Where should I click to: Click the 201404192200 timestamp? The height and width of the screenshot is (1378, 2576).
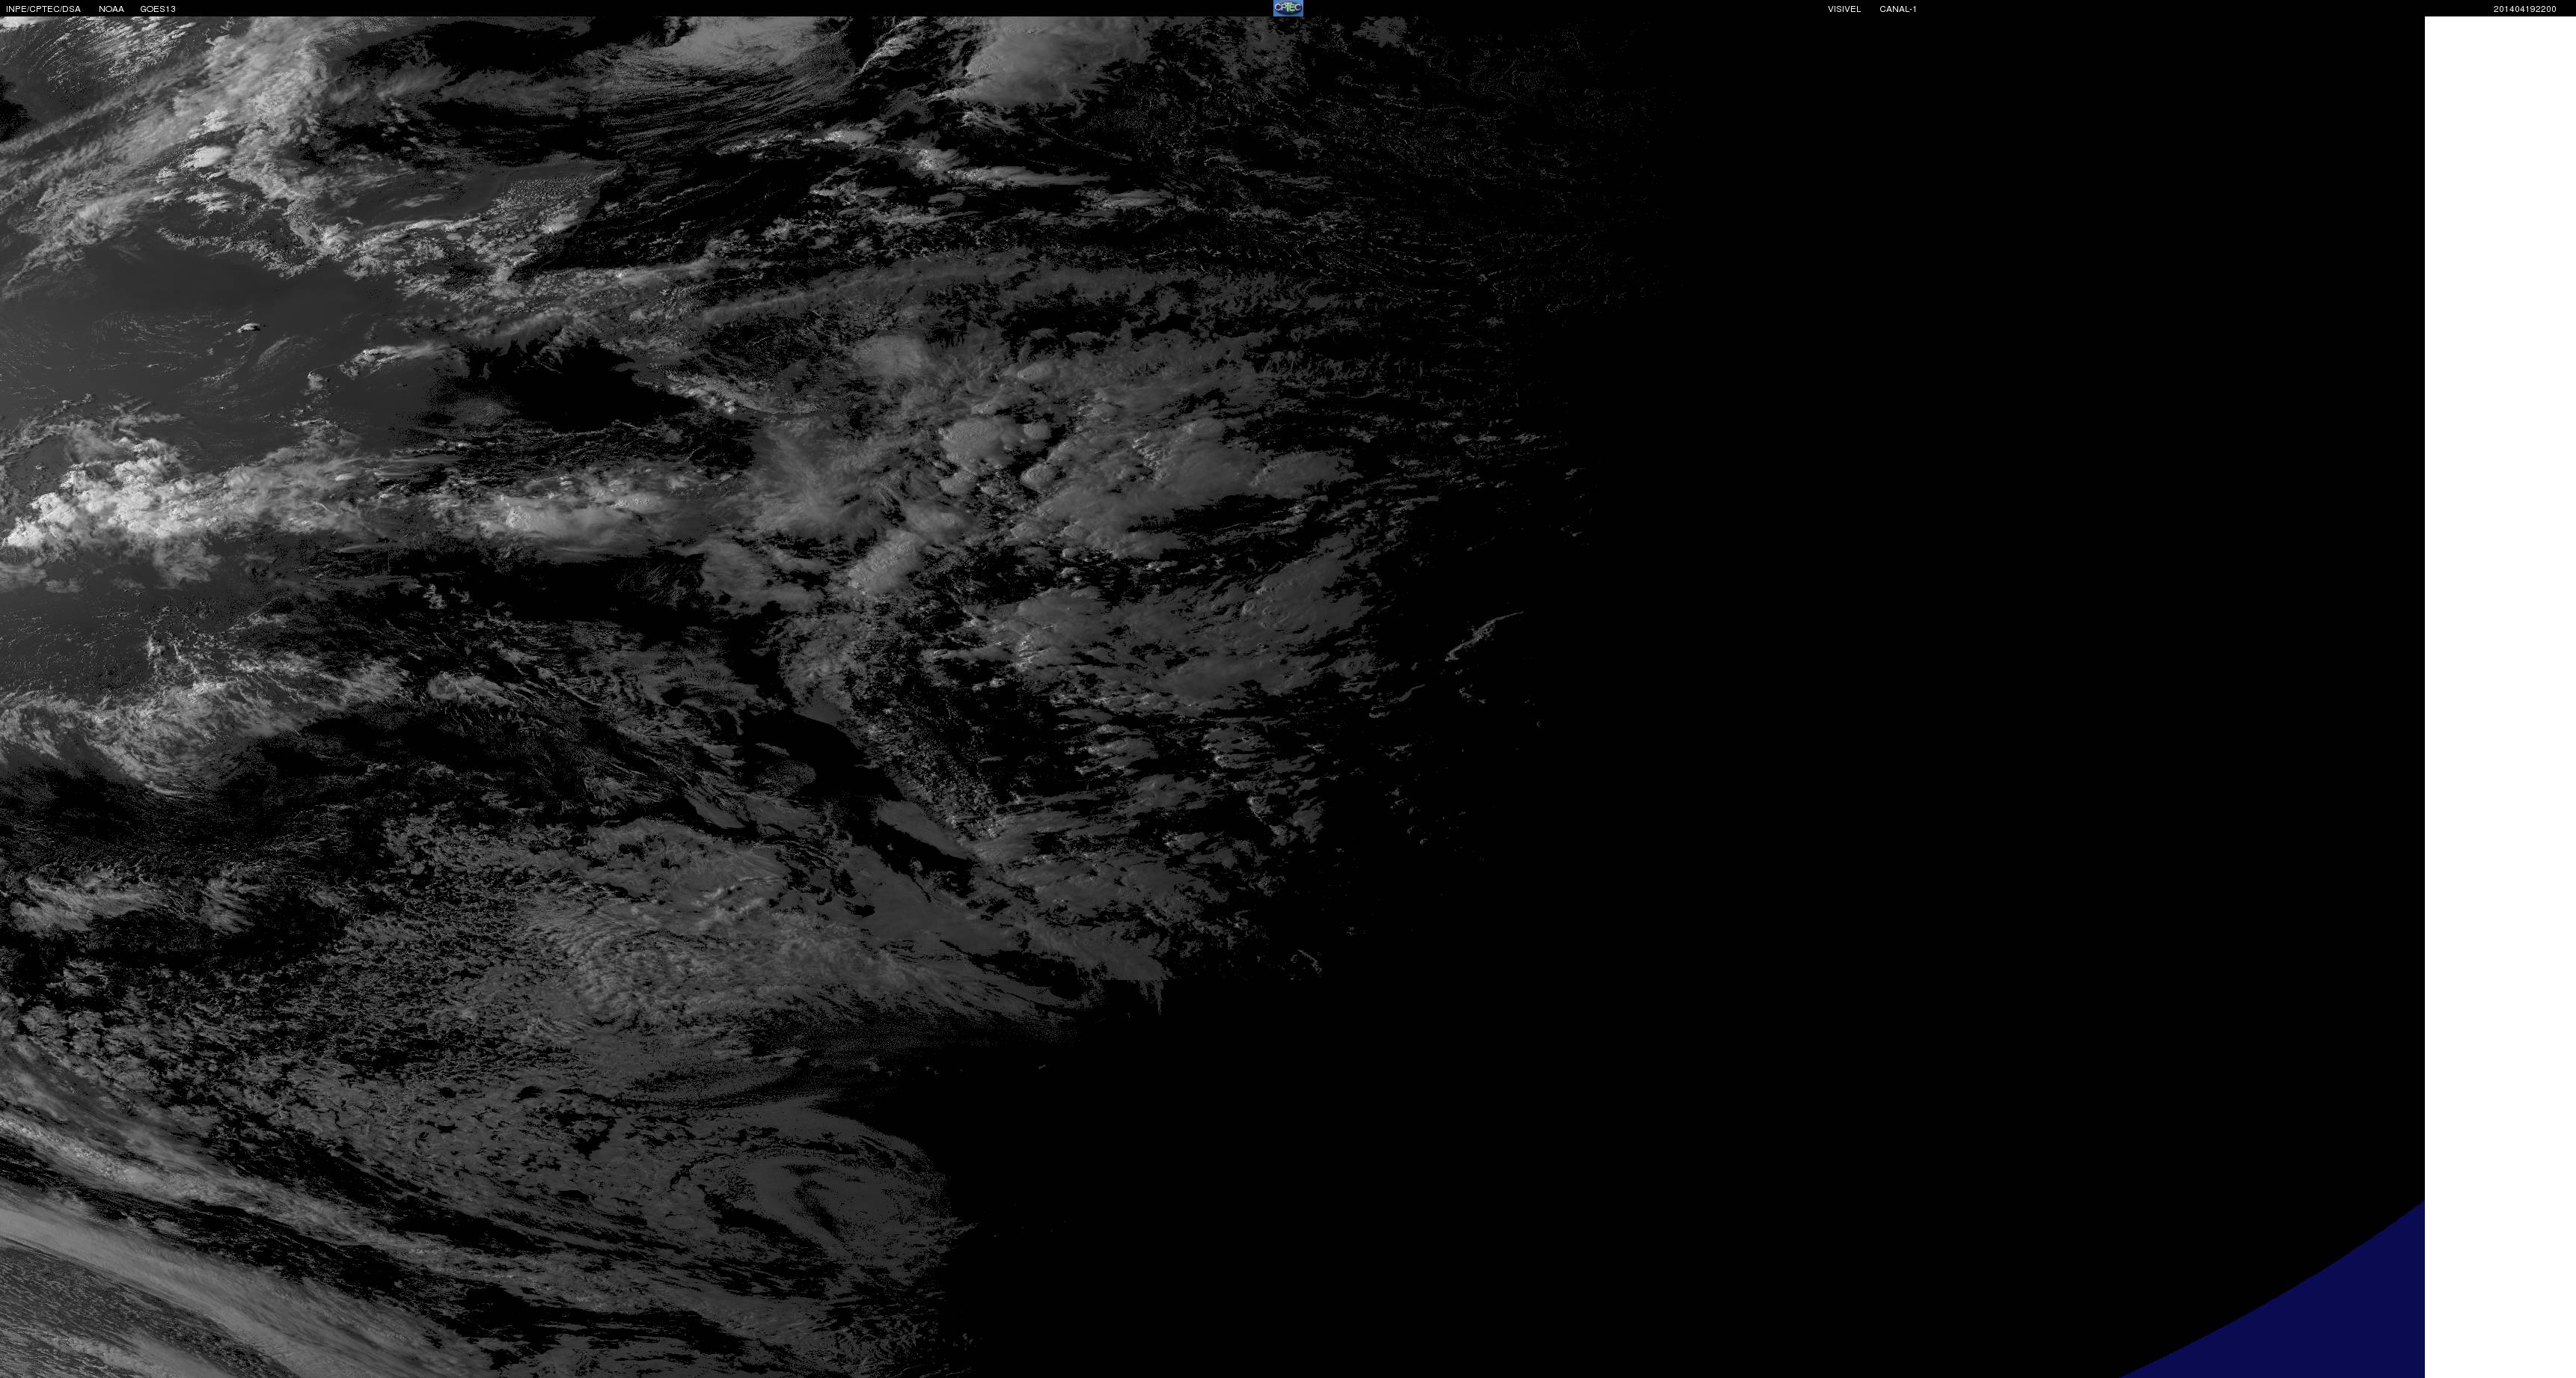(x=2524, y=9)
